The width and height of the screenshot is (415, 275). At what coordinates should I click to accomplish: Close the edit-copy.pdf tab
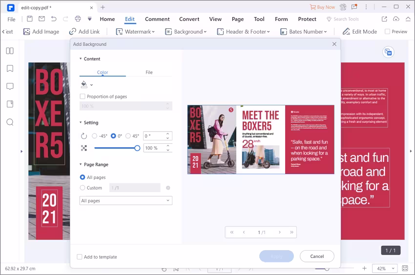coord(91,8)
